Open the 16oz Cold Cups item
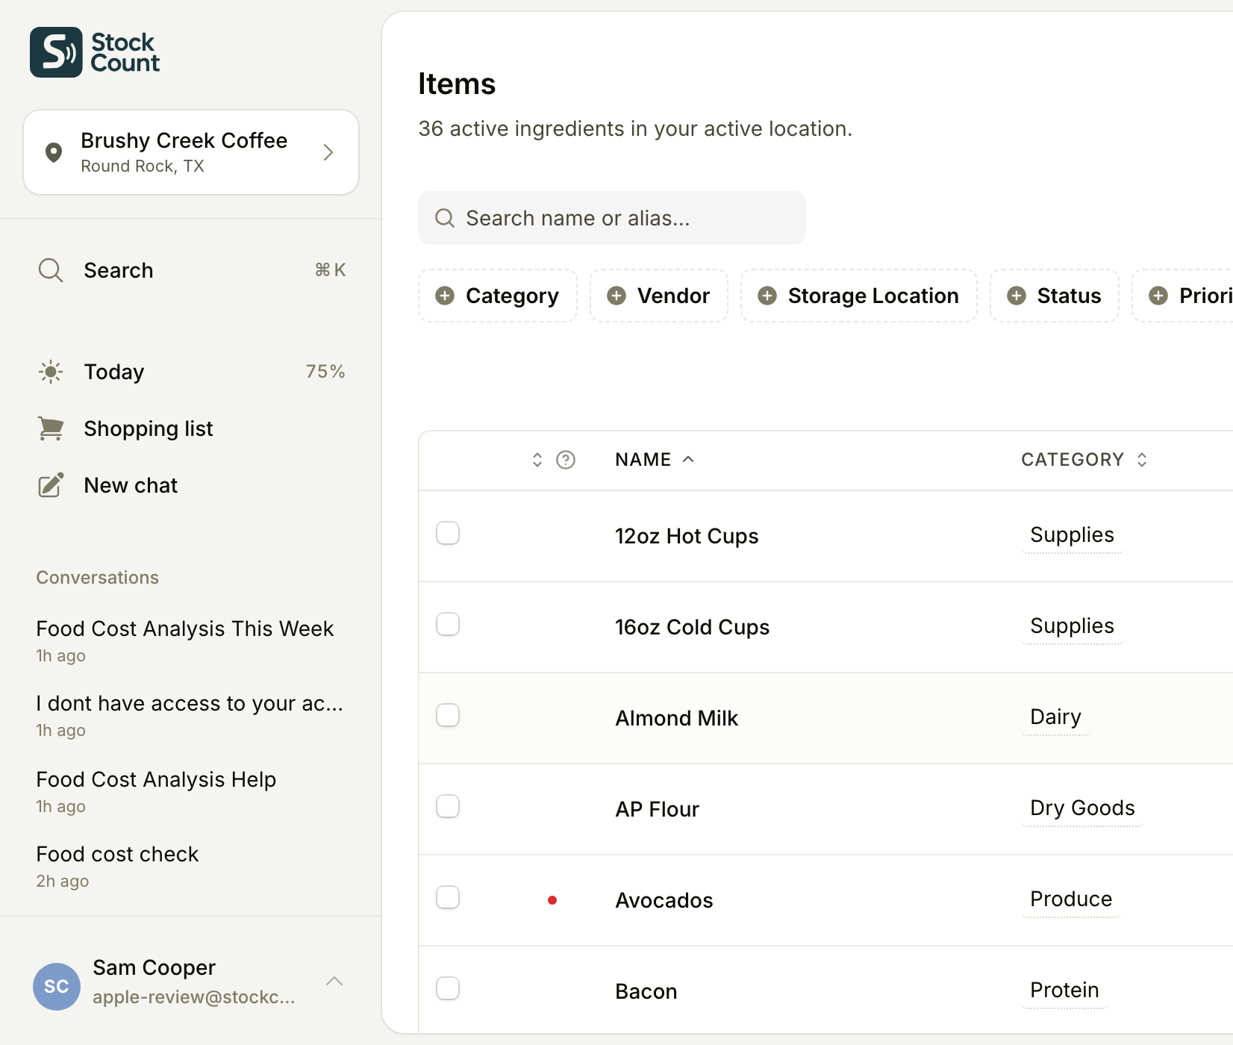 pyautogui.click(x=692, y=627)
